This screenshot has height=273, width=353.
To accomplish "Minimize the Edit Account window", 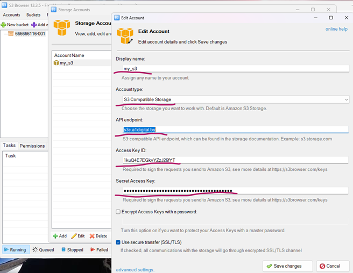I will (x=316, y=18).
